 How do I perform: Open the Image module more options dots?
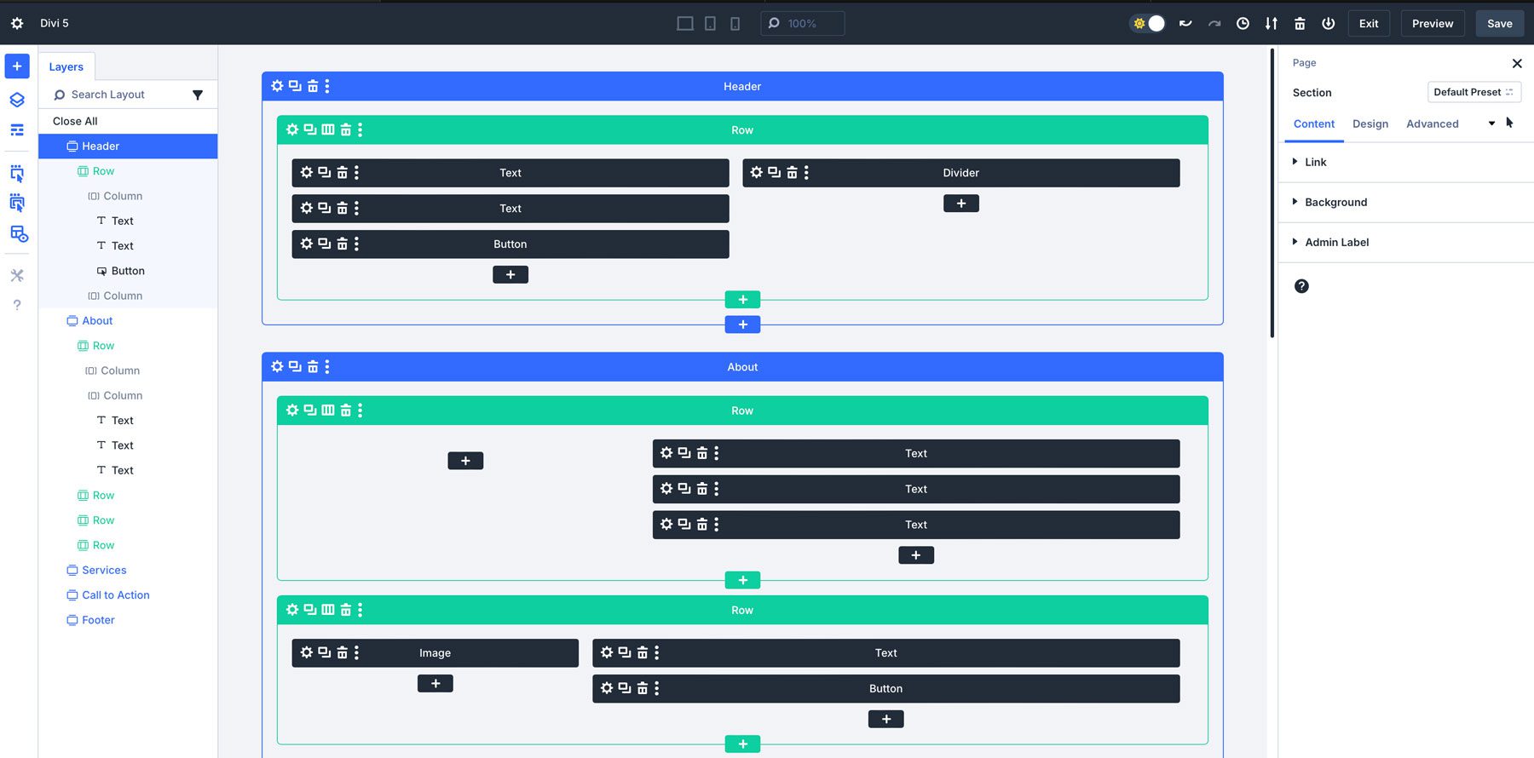pyautogui.click(x=356, y=652)
